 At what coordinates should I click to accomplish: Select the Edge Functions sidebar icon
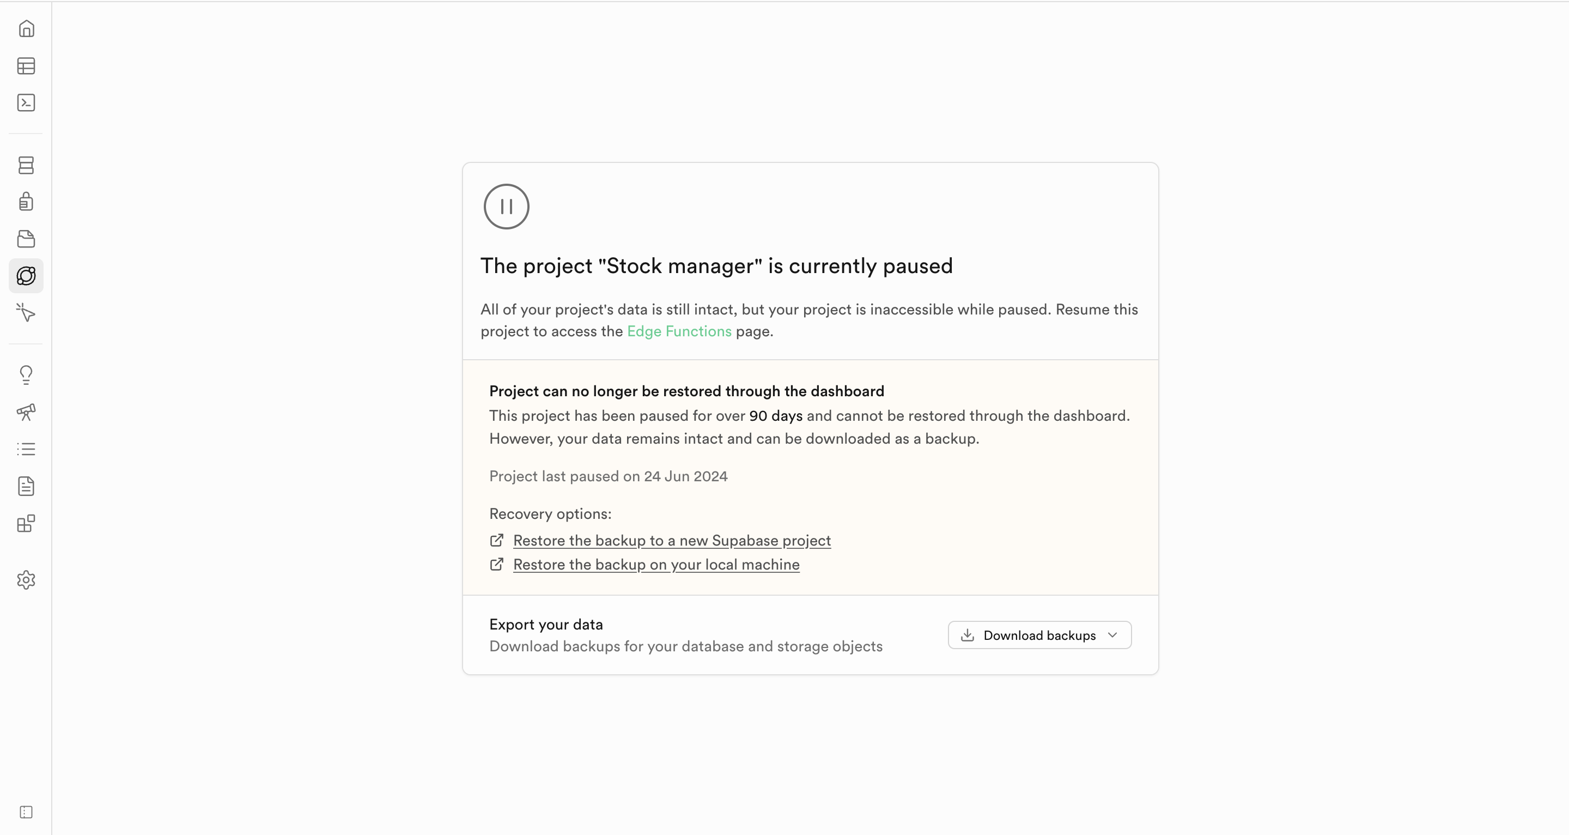(x=26, y=276)
